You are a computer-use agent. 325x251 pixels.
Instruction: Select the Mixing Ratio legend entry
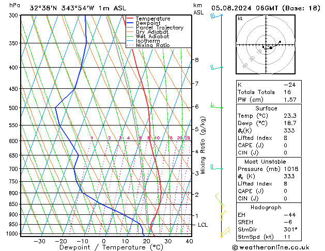(x=152, y=45)
